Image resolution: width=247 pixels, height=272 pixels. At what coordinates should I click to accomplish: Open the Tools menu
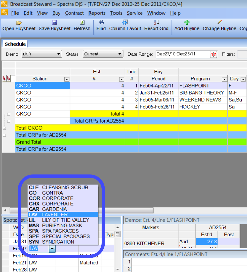[116, 13]
